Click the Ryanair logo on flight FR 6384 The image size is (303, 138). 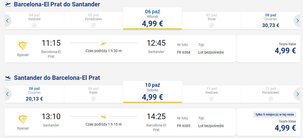click(x=23, y=47)
